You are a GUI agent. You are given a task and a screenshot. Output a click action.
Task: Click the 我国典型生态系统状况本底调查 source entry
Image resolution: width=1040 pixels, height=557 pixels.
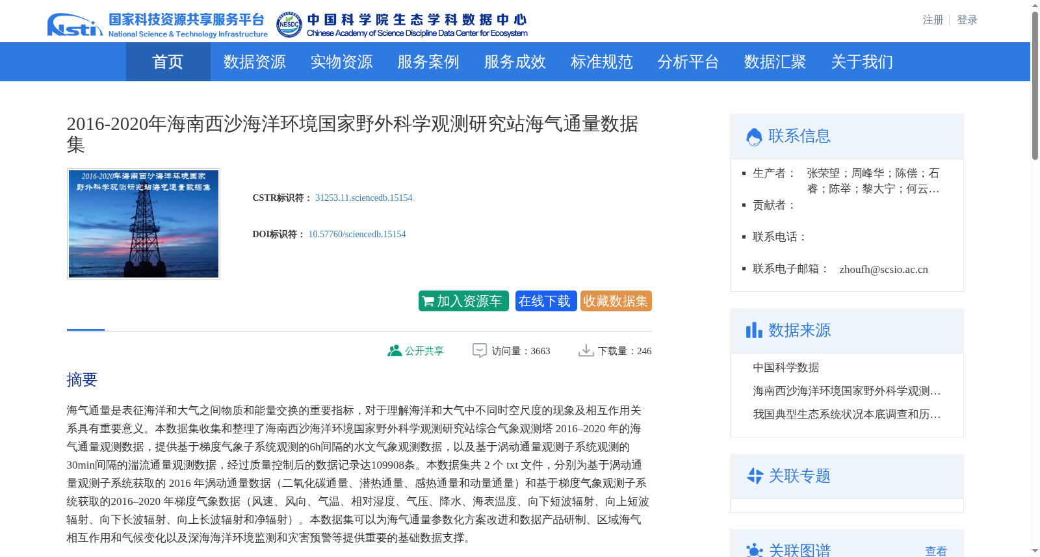coord(847,415)
